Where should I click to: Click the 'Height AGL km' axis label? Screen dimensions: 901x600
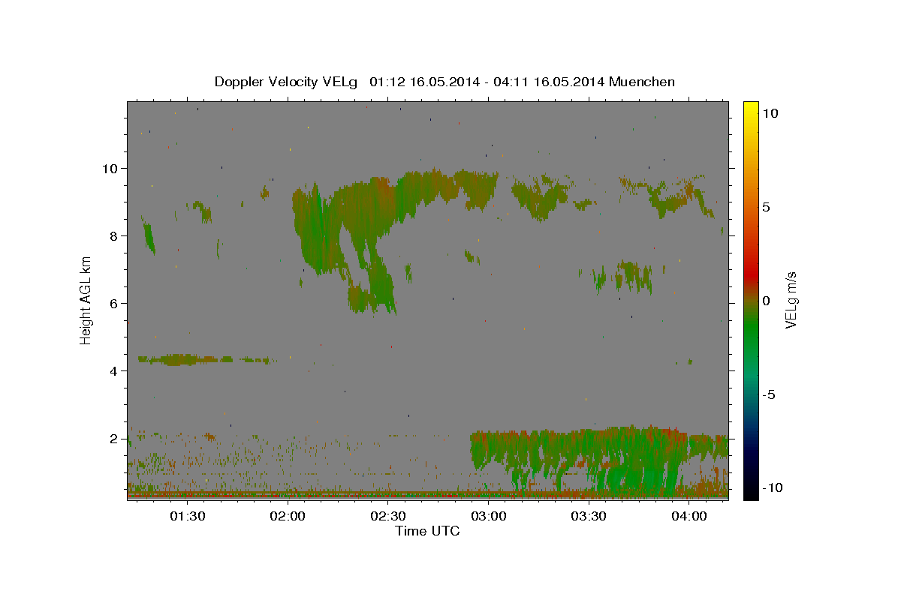pos(86,299)
